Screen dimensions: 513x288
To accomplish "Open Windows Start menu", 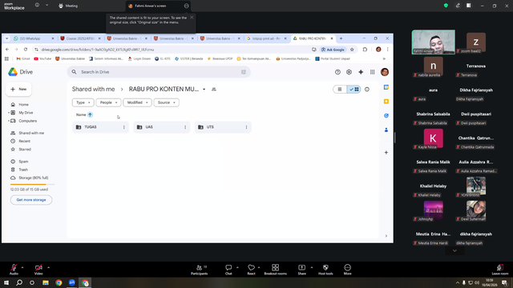I will tap(6, 282).
